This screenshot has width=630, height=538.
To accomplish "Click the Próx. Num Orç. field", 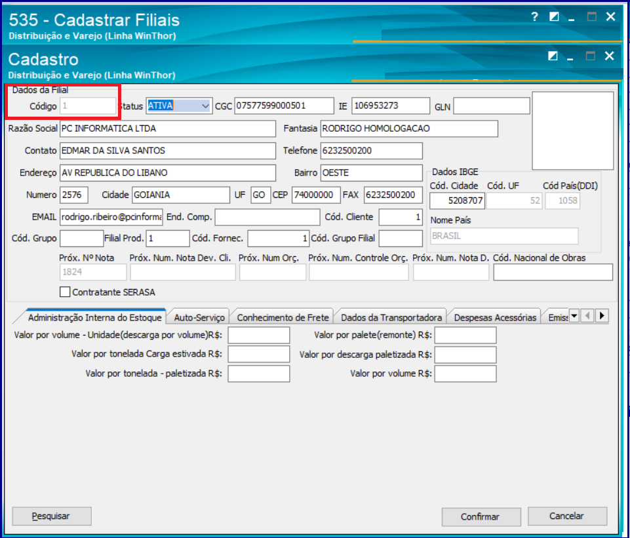I will pos(273,272).
